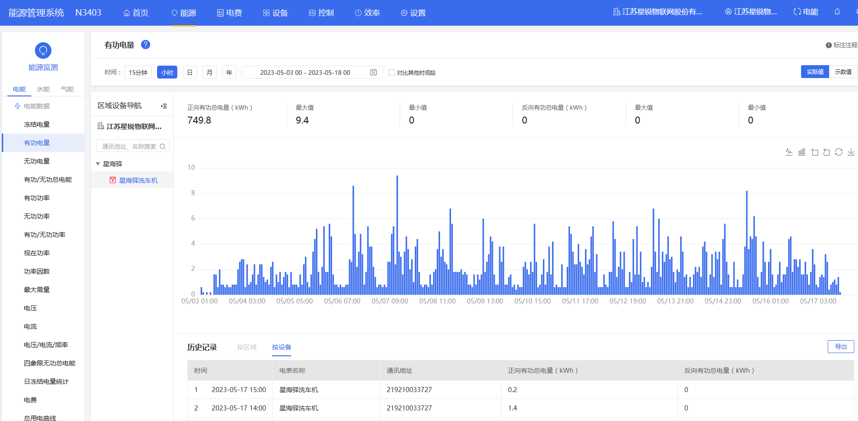
Task: Select 小时 time granularity
Action: (x=167, y=72)
